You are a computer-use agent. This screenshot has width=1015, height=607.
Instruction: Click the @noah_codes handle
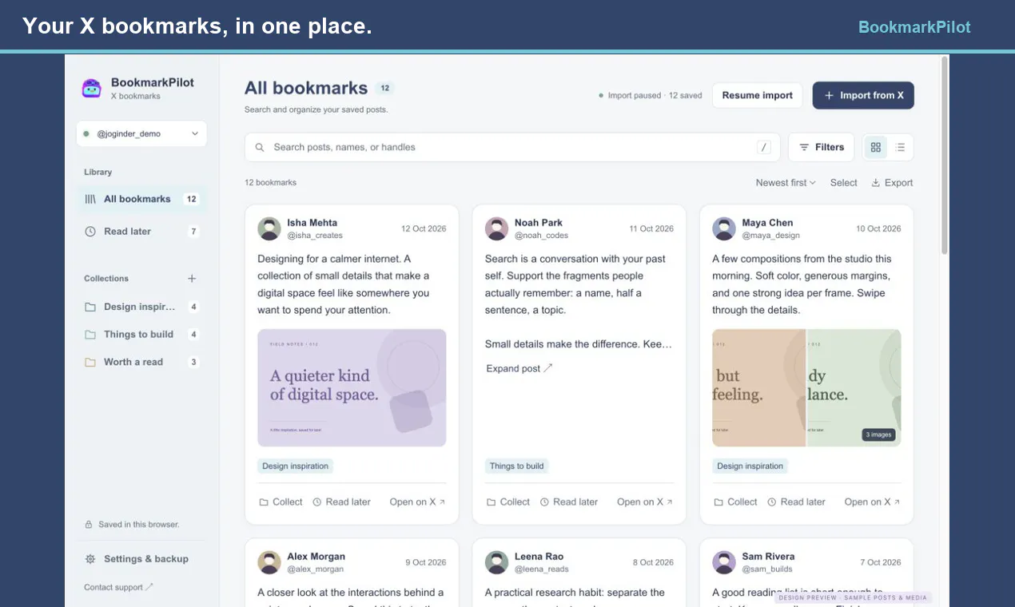[x=542, y=236]
